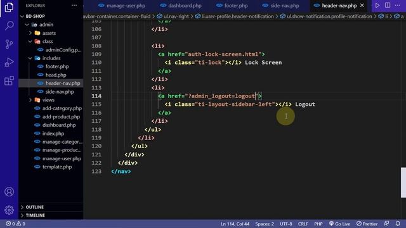Start Go Live server
The height and width of the screenshot is (228, 406).
point(339,224)
